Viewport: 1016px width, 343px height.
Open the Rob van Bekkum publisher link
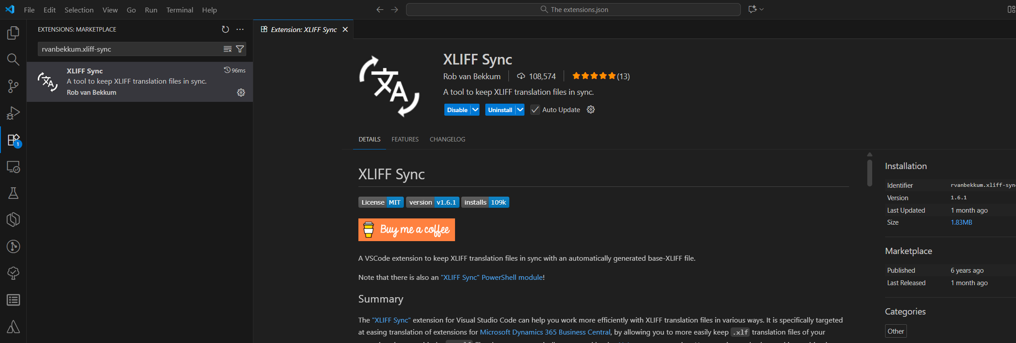click(472, 76)
